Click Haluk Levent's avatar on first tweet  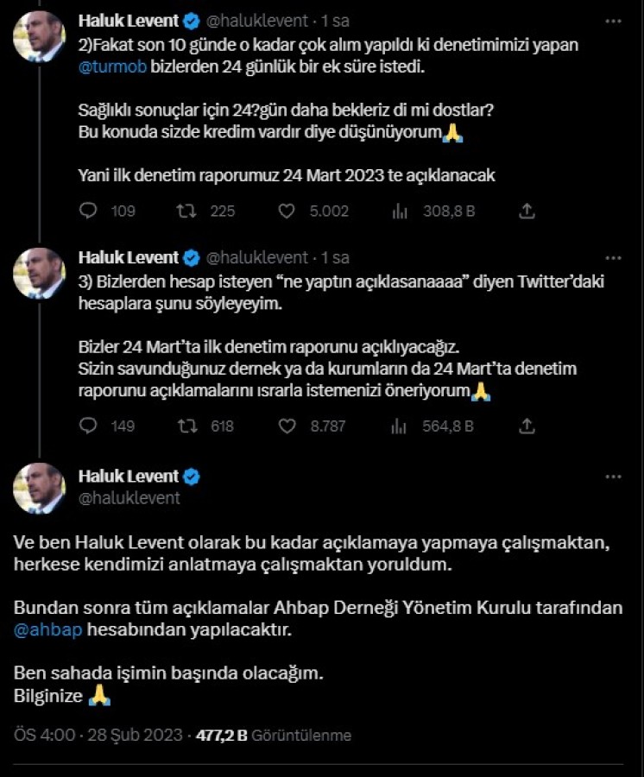pyautogui.click(x=39, y=36)
